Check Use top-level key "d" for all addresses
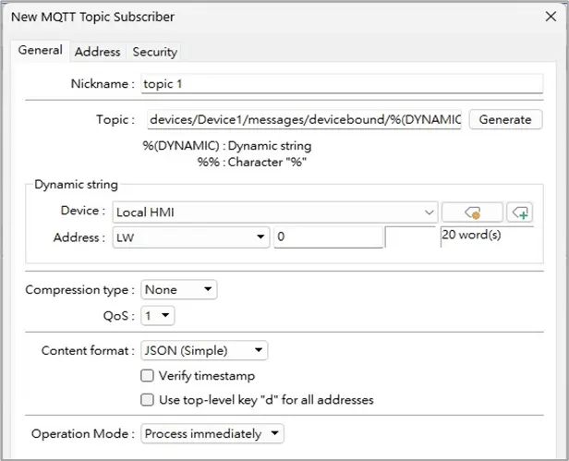The width and height of the screenshot is (569, 461). coord(147,400)
